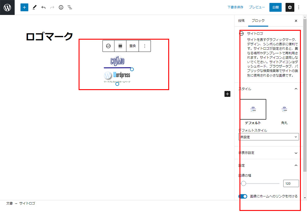This screenshot has width=307, height=214.
Task: Click the 下書き保存 link
Action: point(235,7)
